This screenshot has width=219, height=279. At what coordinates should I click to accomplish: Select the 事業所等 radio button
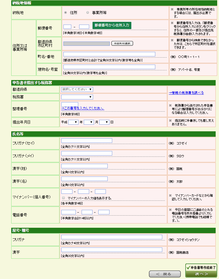point(88,13)
